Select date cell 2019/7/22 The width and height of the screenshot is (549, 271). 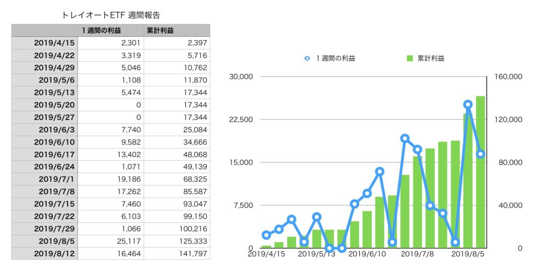(44, 216)
